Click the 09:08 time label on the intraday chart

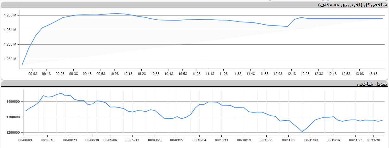tap(33, 74)
